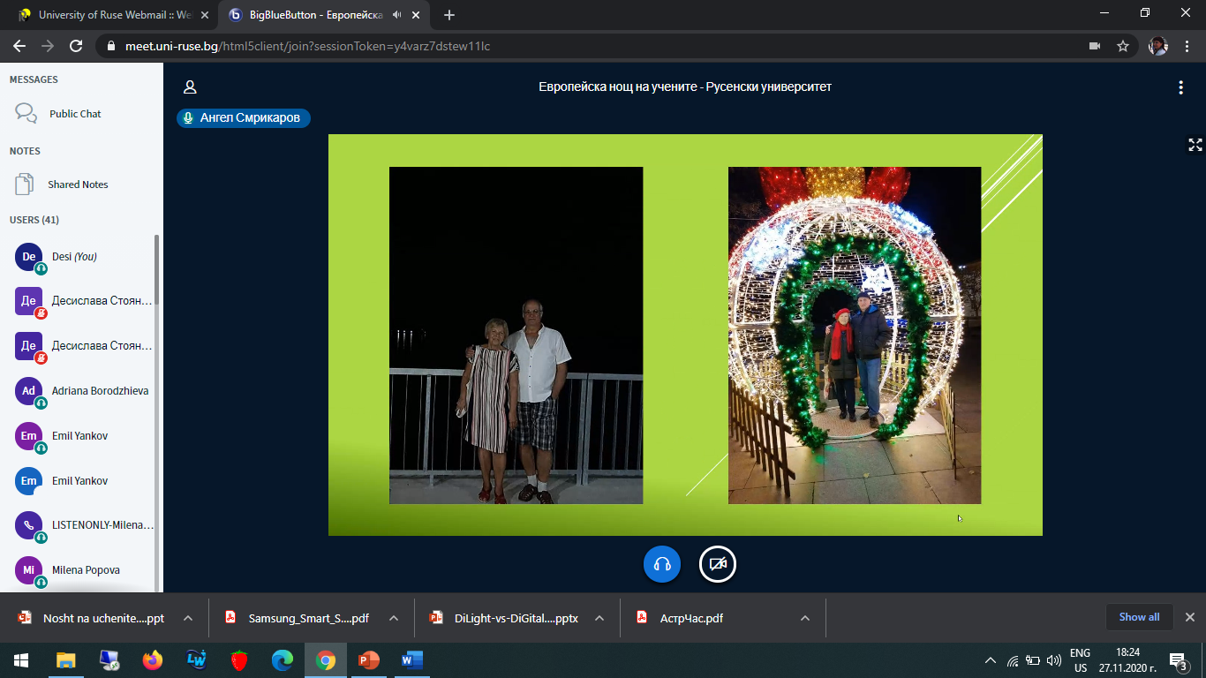Open Shared Notes

click(x=78, y=185)
